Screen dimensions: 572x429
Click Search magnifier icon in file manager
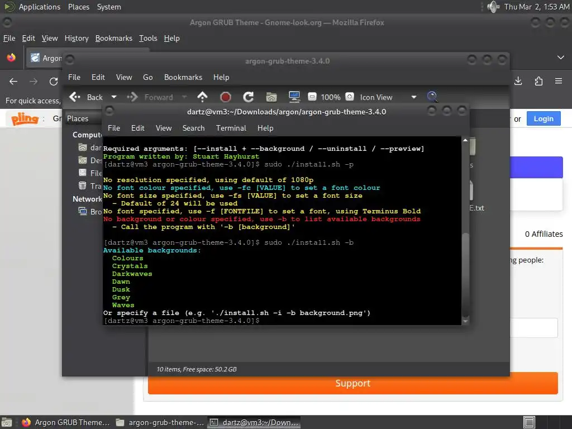point(432,97)
